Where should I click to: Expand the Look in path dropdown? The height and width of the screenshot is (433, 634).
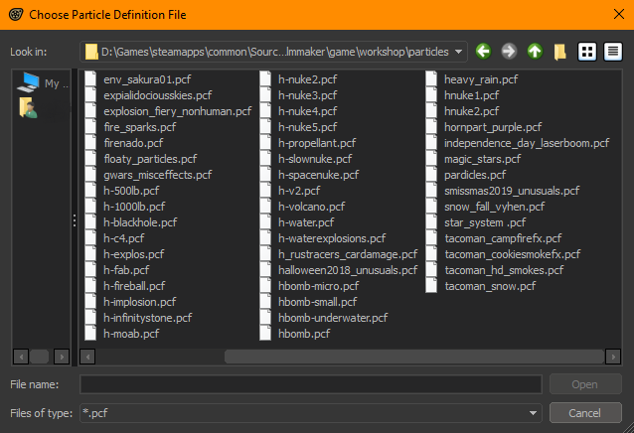[458, 52]
